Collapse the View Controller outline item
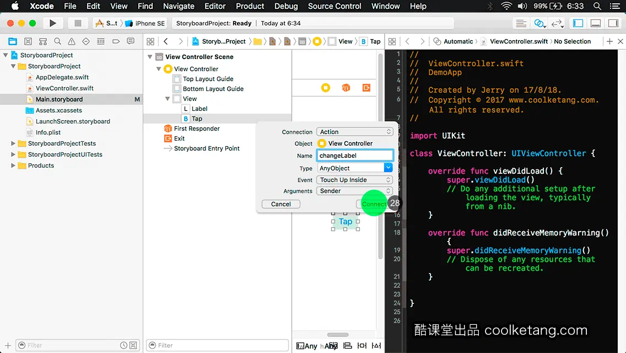626x353 pixels. click(x=159, y=69)
